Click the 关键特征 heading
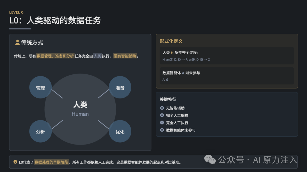 (x=168, y=99)
